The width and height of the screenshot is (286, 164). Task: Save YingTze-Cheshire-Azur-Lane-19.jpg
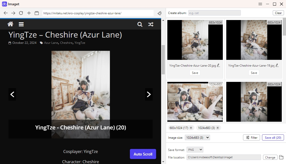pos(254,73)
